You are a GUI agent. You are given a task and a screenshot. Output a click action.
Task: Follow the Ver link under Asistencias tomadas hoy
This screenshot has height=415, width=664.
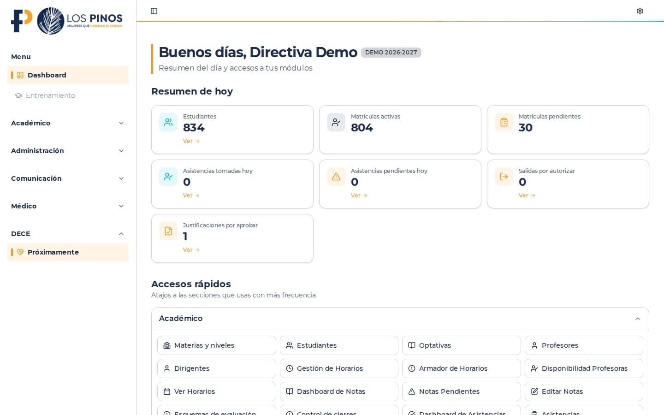(x=191, y=196)
